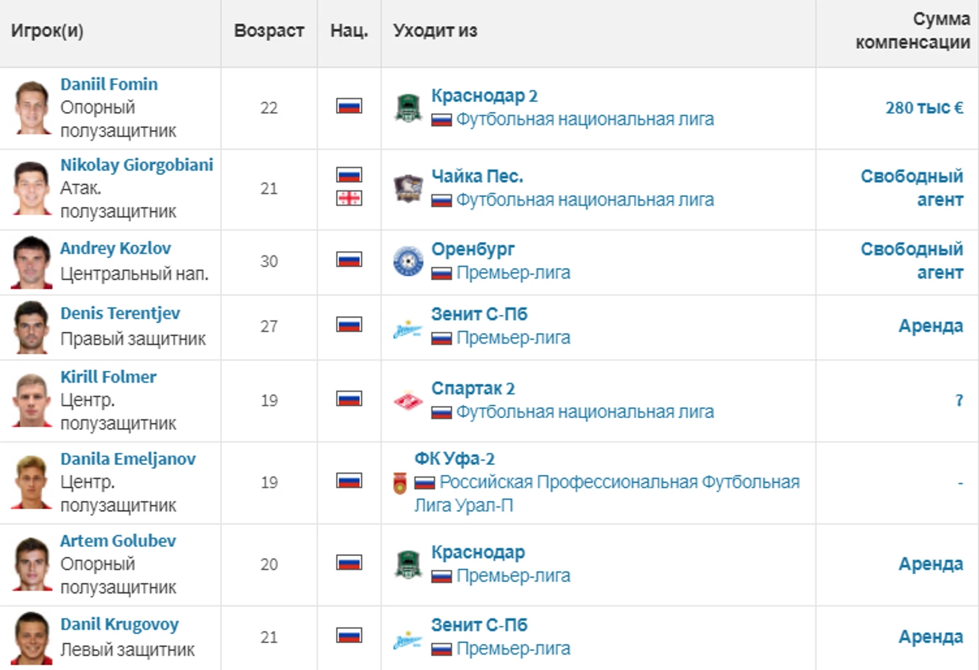Click the 280 тыс € transfer fee
Screen dimensions: 979x670
924,108
